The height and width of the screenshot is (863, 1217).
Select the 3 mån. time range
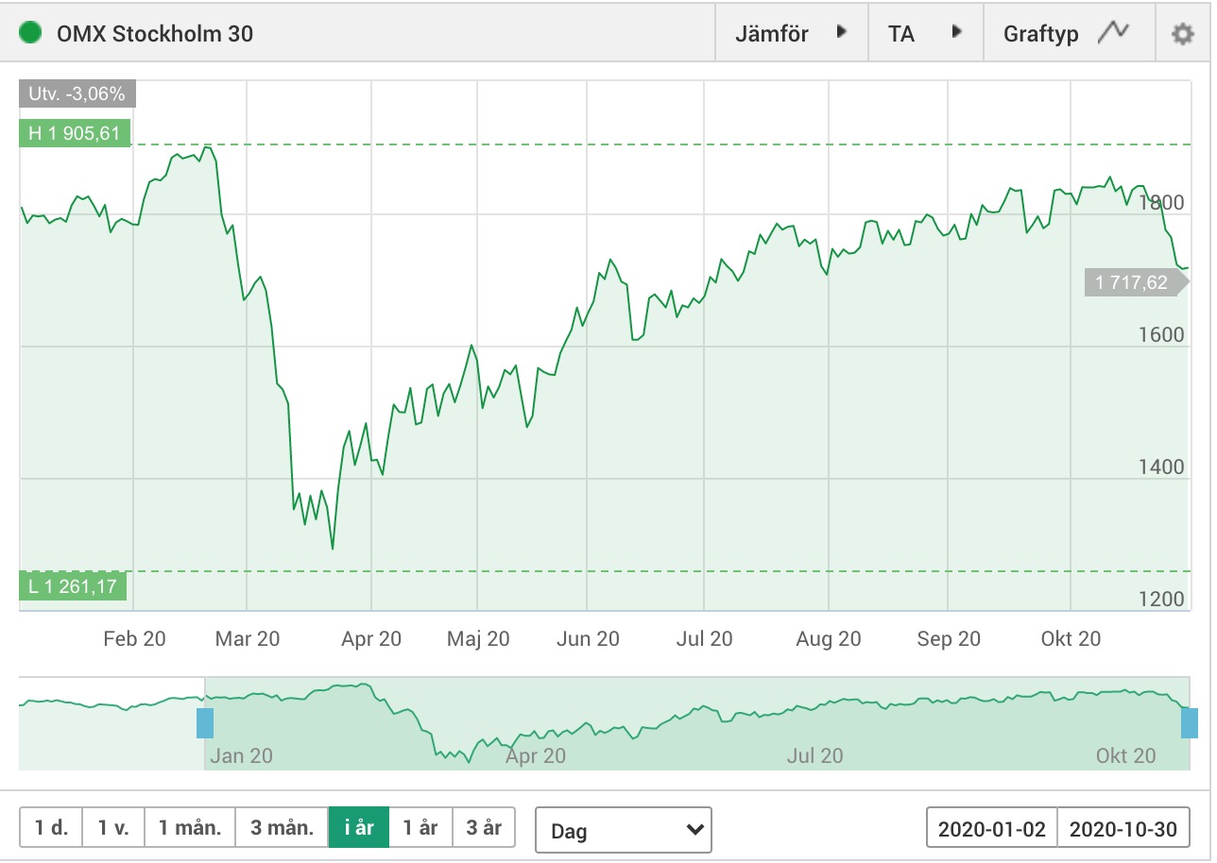(x=282, y=828)
